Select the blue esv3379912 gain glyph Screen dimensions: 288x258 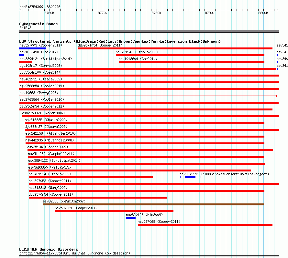[191, 177]
